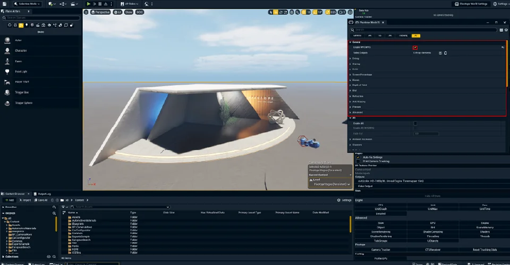Switch to the Output Log tab
Viewport: 510px width, 265px height.
(x=44, y=193)
